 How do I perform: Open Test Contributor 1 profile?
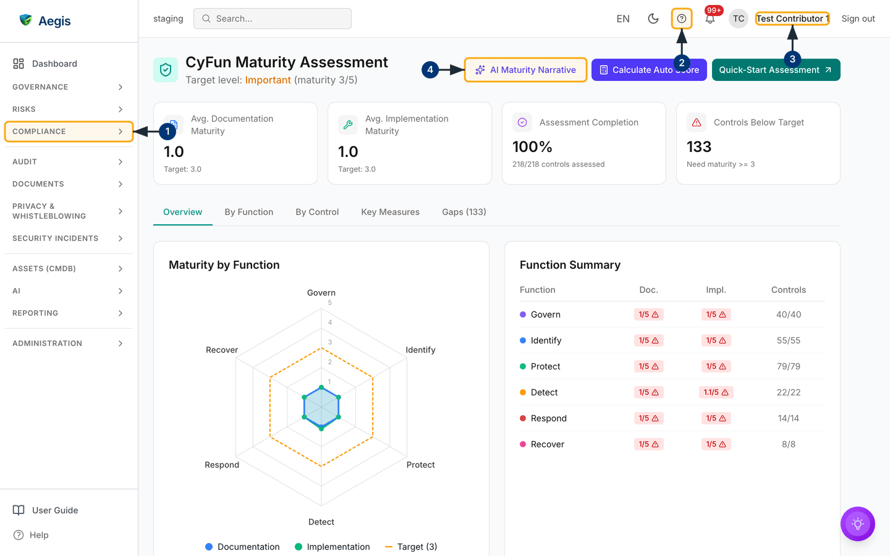click(x=792, y=19)
